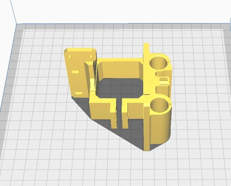Select the rectangular notch between the two bores

(x=163, y=81)
